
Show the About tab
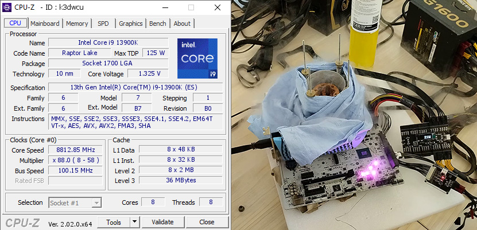tap(182, 24)
